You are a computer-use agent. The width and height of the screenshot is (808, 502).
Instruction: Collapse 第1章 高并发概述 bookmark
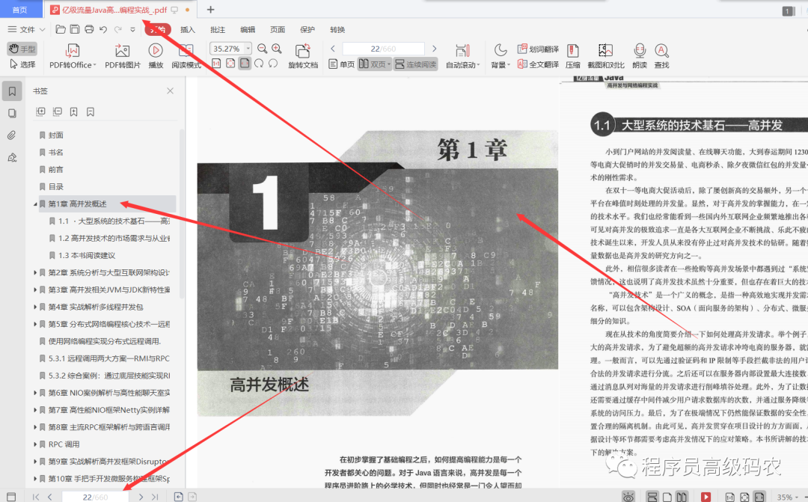(35, 204)
